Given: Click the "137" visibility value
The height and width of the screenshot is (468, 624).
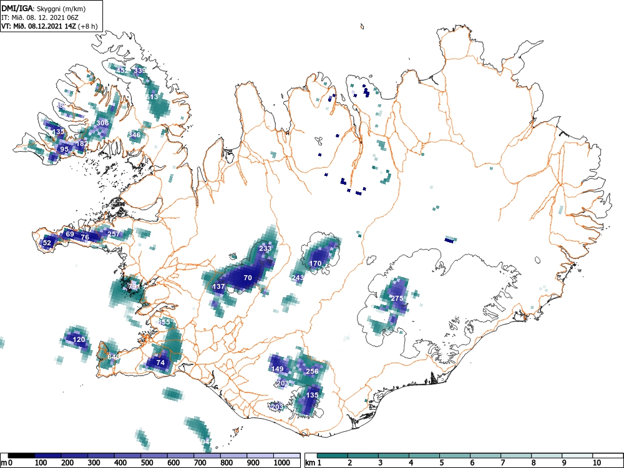Looking at the screenshot, I should 219,286.
